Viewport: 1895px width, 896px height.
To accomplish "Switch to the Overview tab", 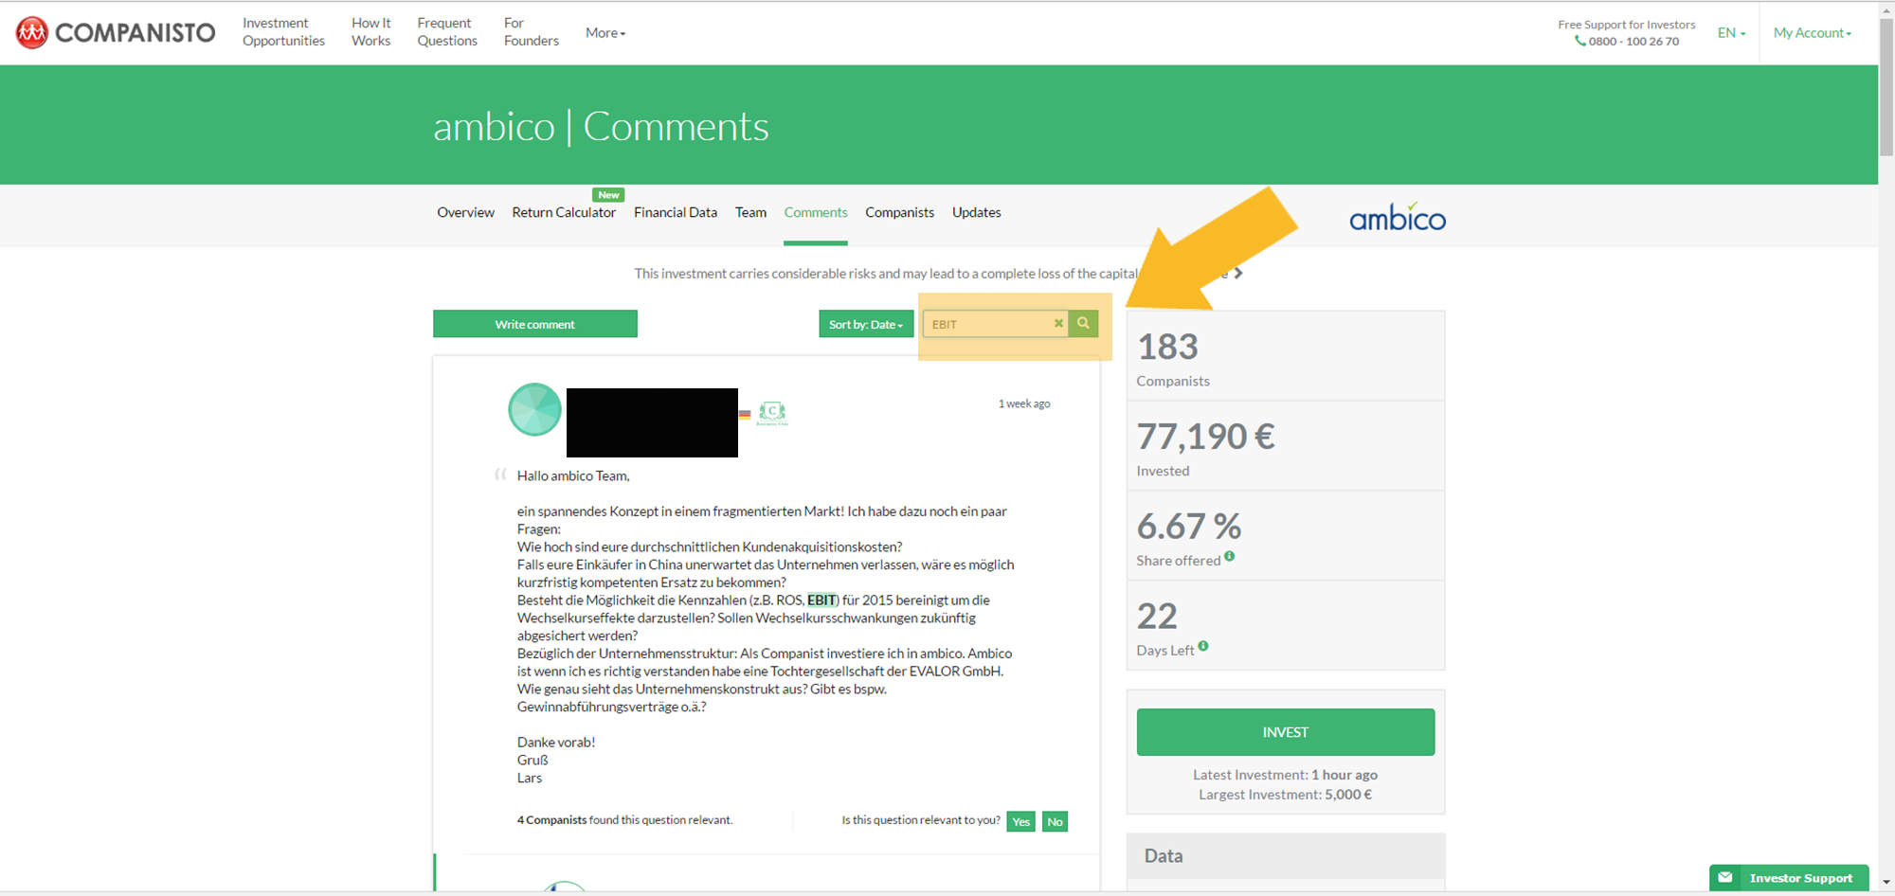I will point(465,213).
